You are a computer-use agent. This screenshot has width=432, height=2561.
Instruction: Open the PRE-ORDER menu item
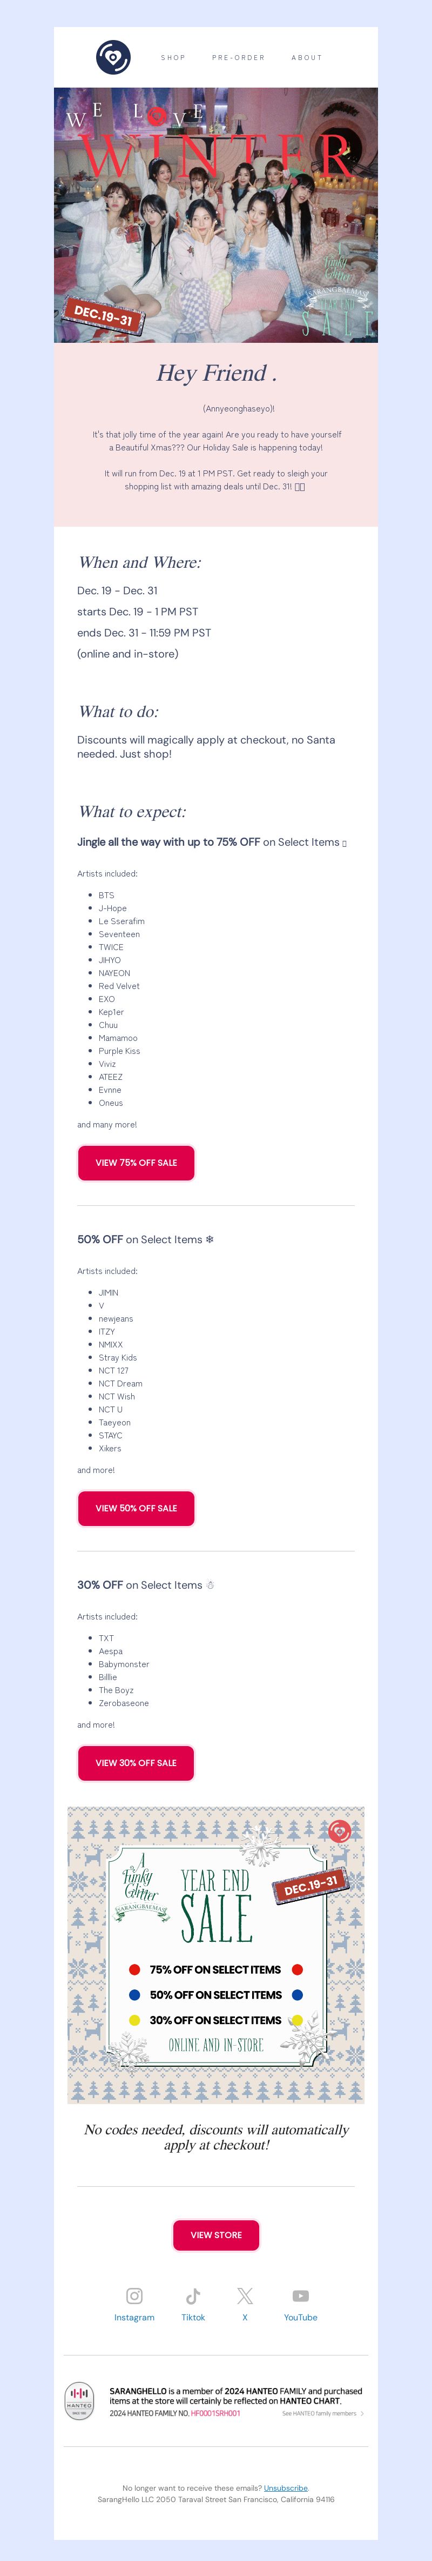coord(238,58)
